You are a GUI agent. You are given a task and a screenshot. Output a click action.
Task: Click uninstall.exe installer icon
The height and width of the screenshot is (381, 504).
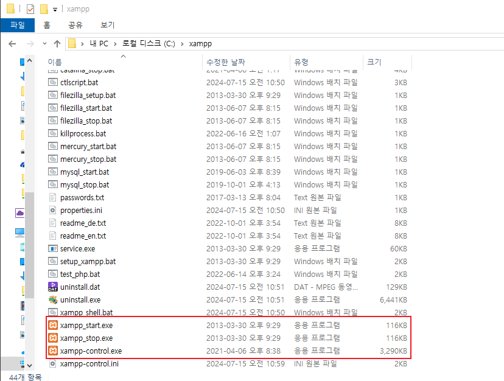[x=53, y=299]
